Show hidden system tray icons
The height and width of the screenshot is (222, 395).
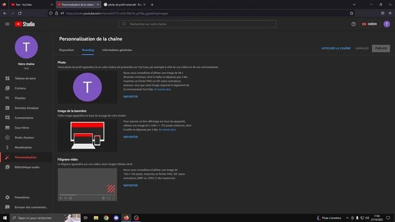pos(347,218)
